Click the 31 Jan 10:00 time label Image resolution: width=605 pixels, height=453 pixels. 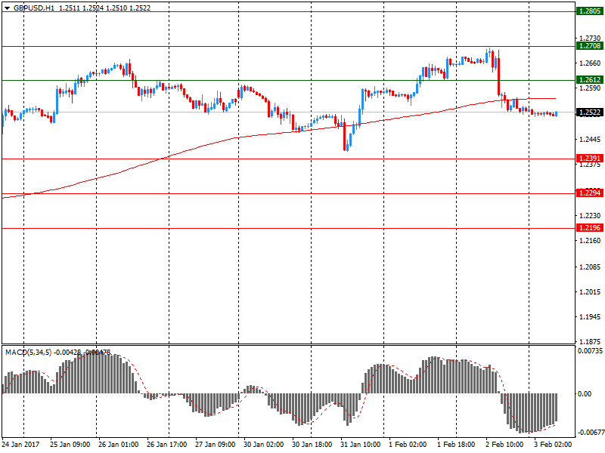(x=361, y=445)
